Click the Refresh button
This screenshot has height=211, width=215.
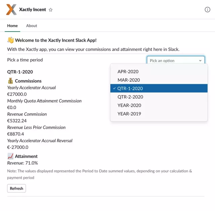pyautogui.click(x=16, y=189)
